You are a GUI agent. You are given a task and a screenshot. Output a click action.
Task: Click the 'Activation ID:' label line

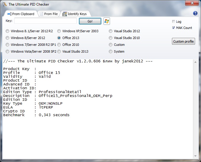[x=20, y=88]
